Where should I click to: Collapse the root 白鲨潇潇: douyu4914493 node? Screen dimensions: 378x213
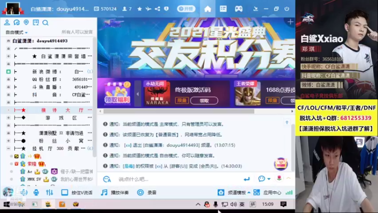(x=9, y=41)
